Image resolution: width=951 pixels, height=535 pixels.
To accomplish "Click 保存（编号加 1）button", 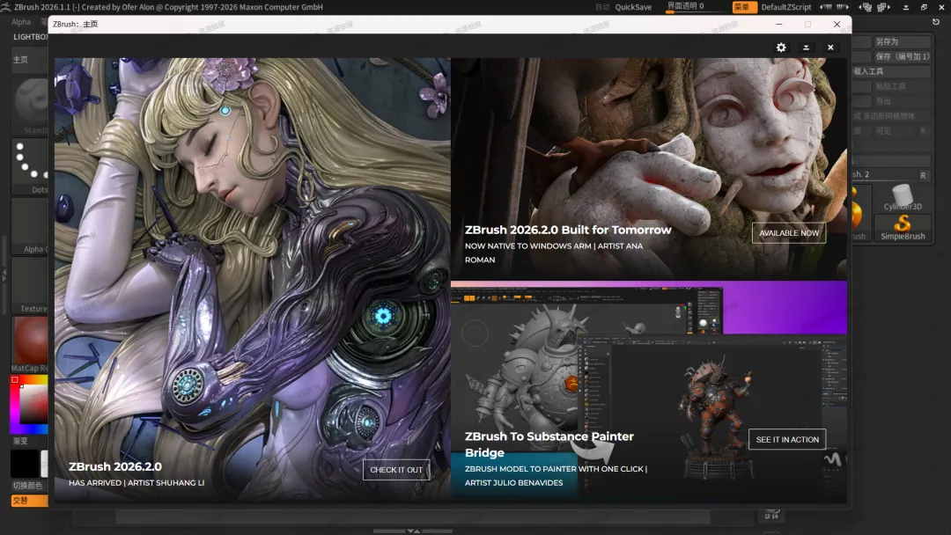I will pyautogui.click(x=902, y=56).
